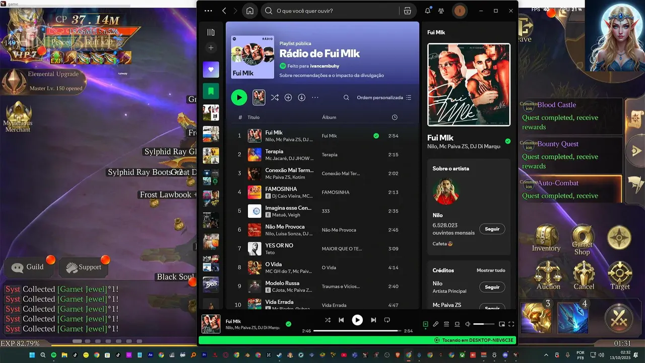Sort by duration clock column header
The width and height of the screenshot is (645, 363).
click(395, 117)
